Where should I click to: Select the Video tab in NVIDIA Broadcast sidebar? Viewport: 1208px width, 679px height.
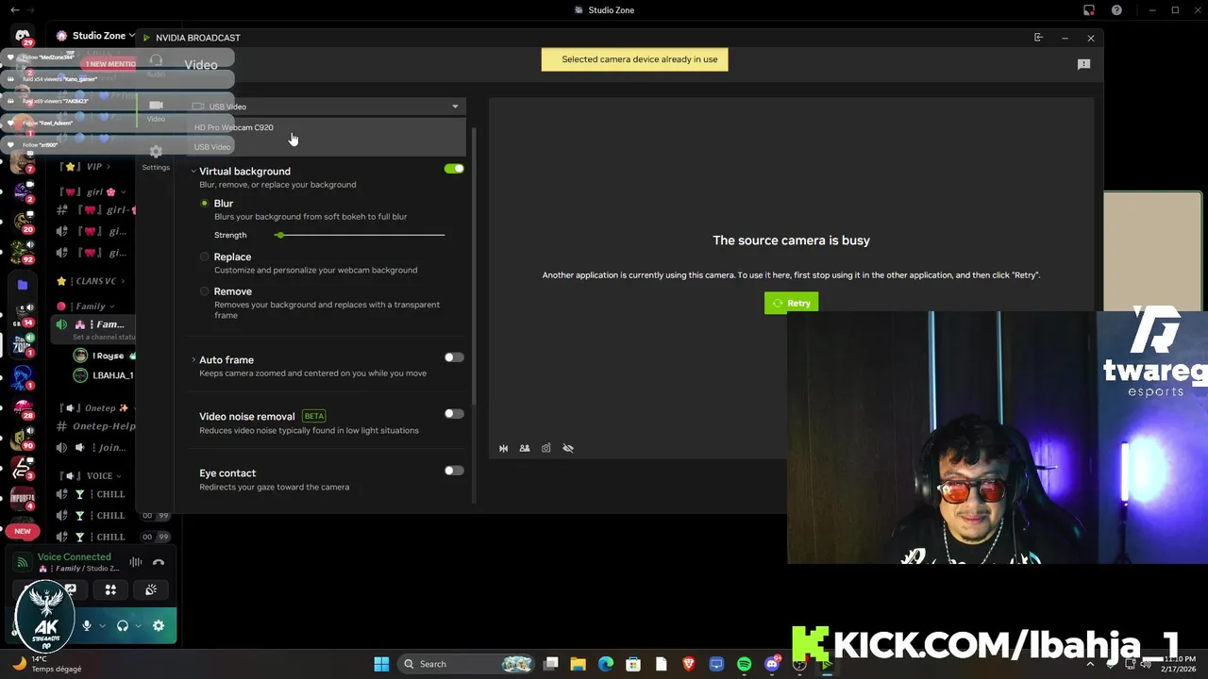156,110
